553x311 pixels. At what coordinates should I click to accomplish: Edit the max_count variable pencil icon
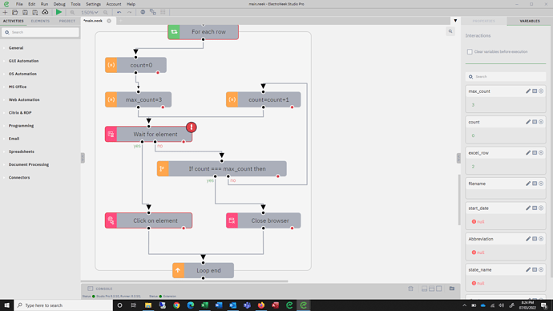point(528,91)
